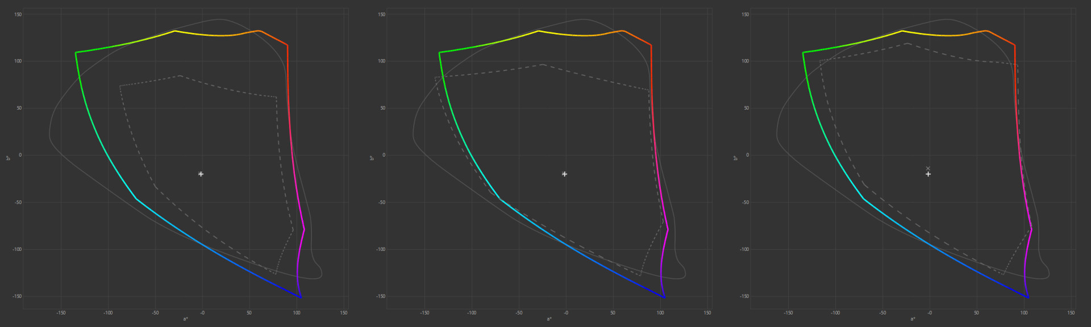Click the 150 y-axis tick in right plot
The width and height of the screenshot is (1091, 327).
click(x=745, y=14)
